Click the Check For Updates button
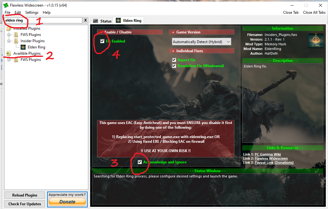The width and height of the screenshot is (328, 209). 25,204
